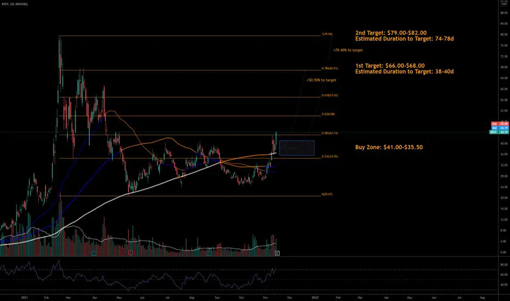510x301 pixels.
Task: Click the Fibonacci 0.786(66.91) level label
Action: coord(330,68)
